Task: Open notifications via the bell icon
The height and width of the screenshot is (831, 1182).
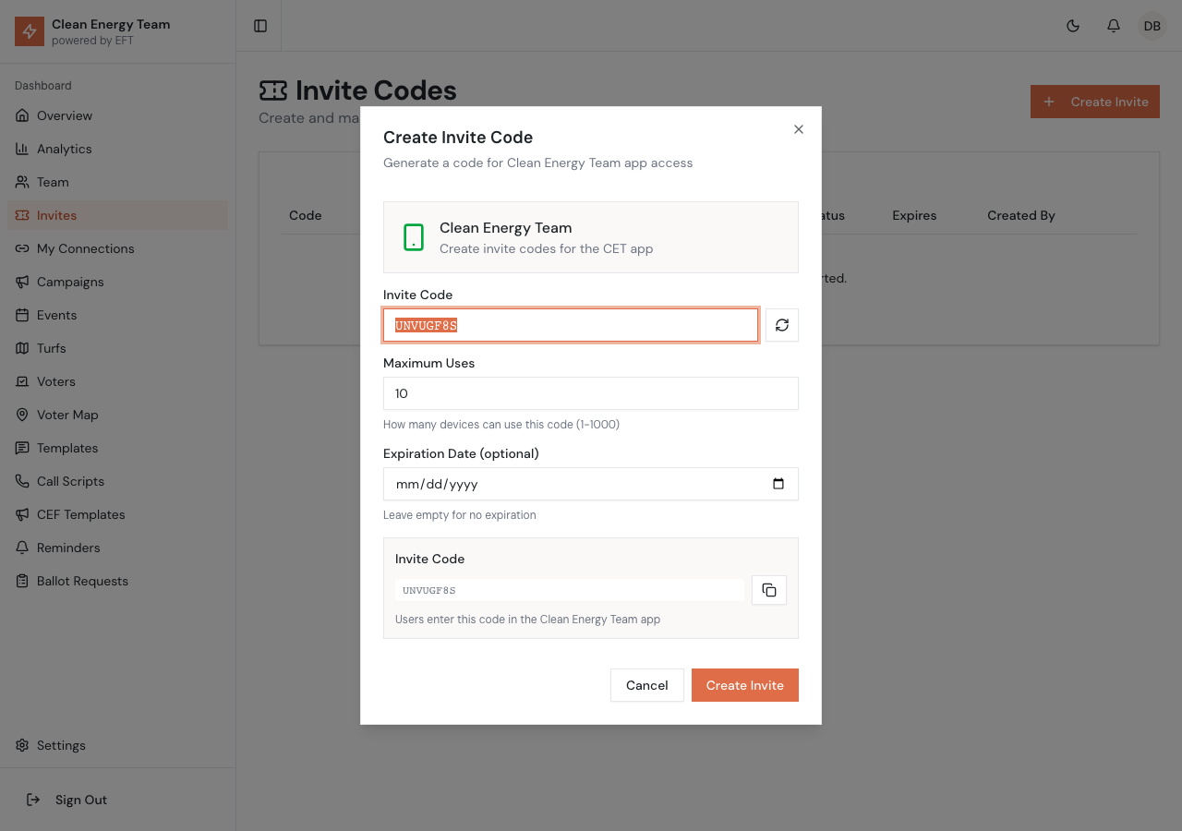Action: [1113, 26]
